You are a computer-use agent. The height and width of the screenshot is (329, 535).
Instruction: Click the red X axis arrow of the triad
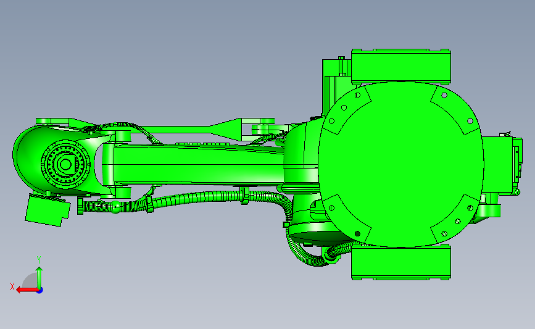pos(27,290)
